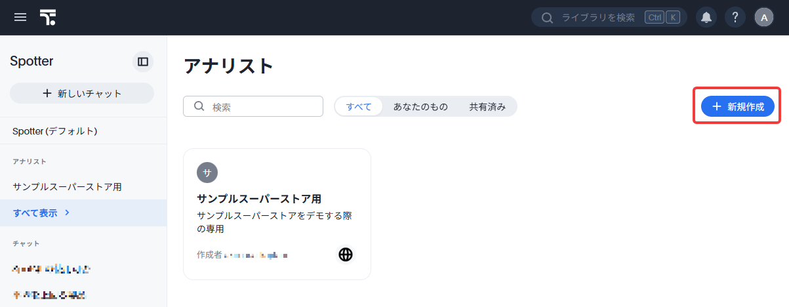Open the user profile avatar A

[x=764, y=18]
